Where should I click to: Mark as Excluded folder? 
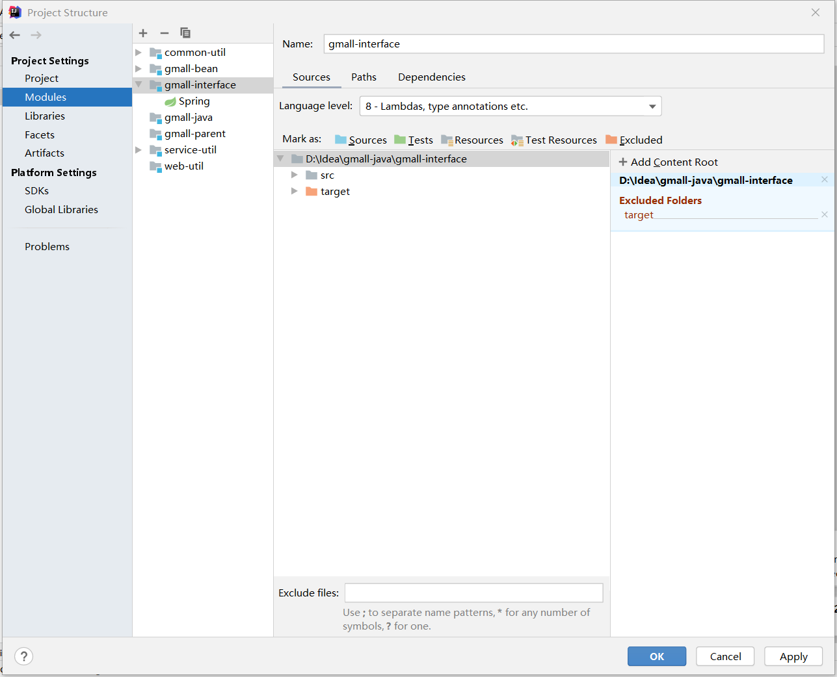coord(633,140)
